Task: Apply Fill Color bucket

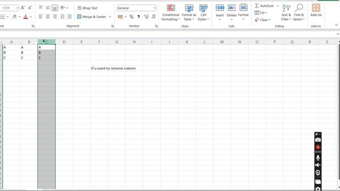Action: pos(14,16)
